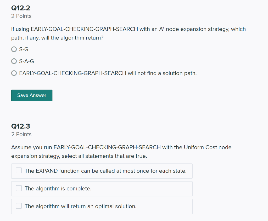Viewport: 268px width, 221px height.
Task: Click the 'The algorithm is complete' answer box
Action: (x=102, y=189)
